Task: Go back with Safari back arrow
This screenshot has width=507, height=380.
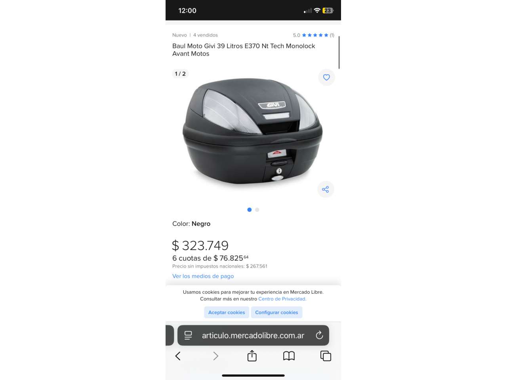Action: point(178,356)
